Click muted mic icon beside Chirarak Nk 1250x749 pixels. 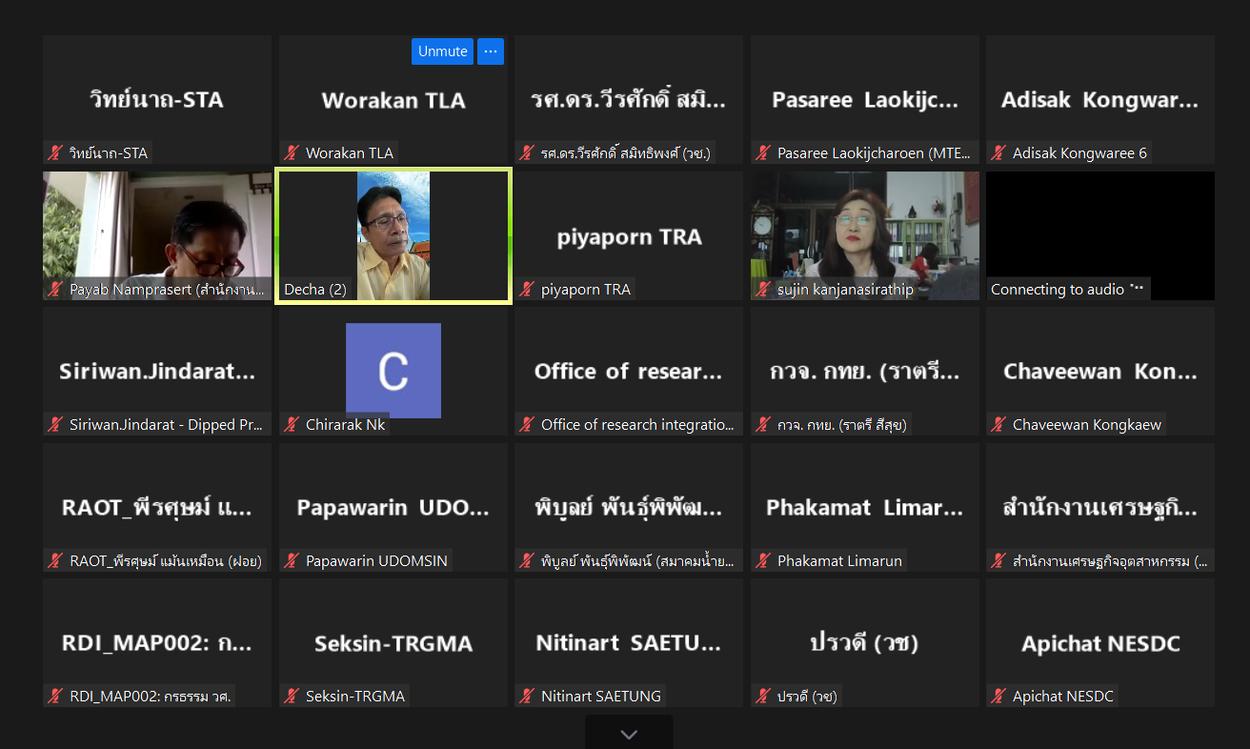(x=292, y=425)
